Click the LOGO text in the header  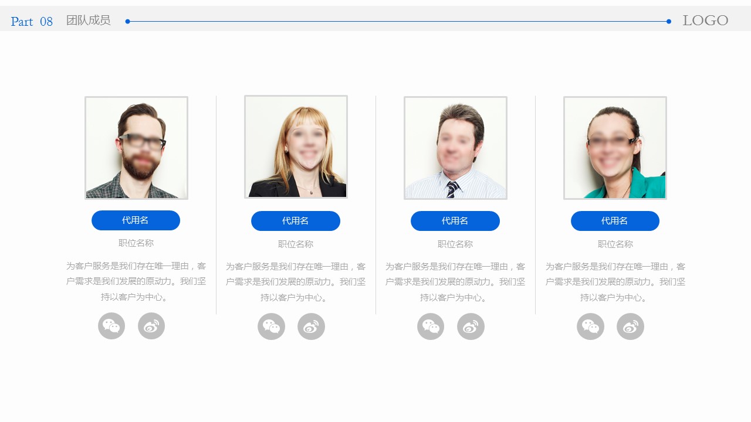[705, 21]
